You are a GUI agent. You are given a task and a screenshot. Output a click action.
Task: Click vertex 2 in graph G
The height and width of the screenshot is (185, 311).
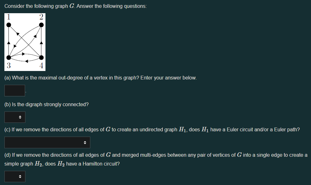tap(41, 24)
